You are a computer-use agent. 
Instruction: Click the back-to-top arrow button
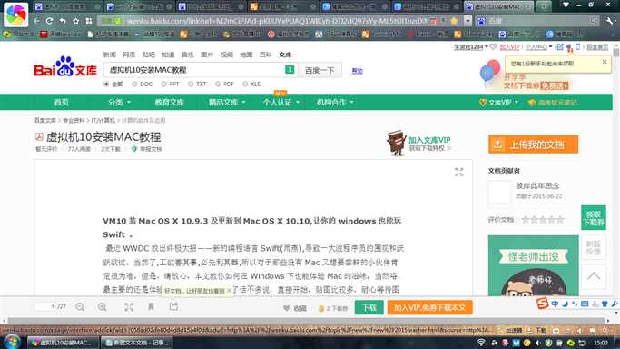593,276
